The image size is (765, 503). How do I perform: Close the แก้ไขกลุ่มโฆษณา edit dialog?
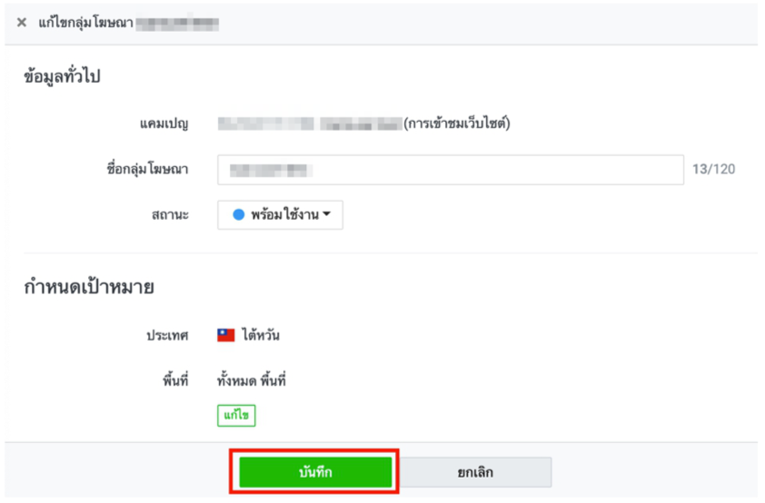click(22, 23)
